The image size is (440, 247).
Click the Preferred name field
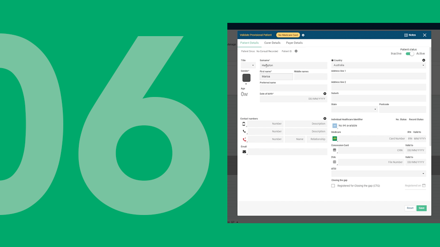pyautogui.click(x=293, y=87)
